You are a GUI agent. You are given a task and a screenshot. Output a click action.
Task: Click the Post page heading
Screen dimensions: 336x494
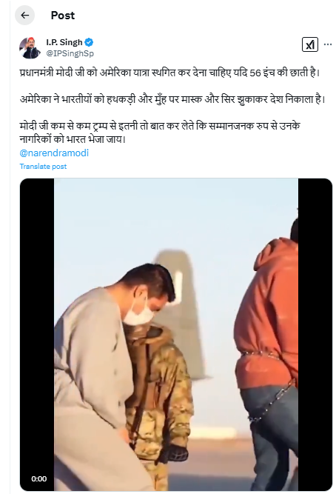(63, 15)
